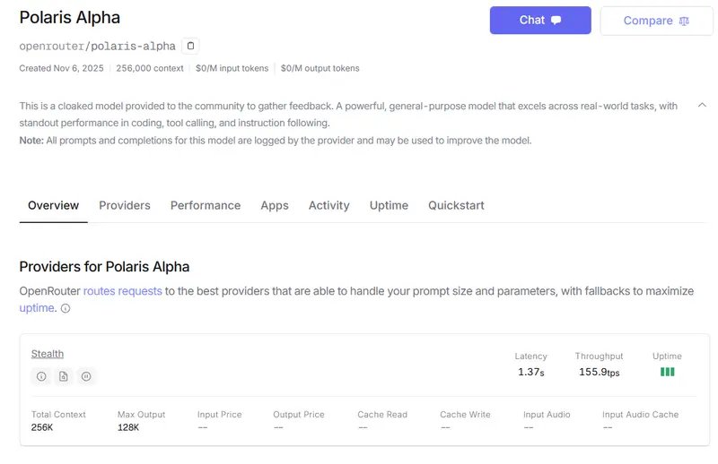This screenshot has width=718, height=464.
Task: Click the pause icon under Stealth
Action: click(x=86, y=377)
